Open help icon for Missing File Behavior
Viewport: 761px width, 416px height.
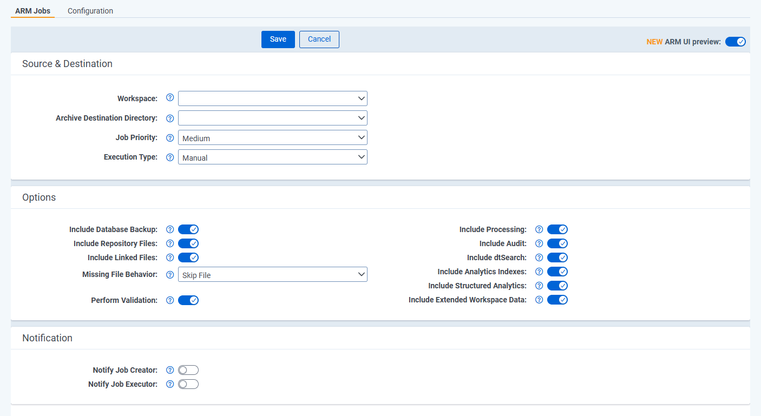[x=170, y=275]
